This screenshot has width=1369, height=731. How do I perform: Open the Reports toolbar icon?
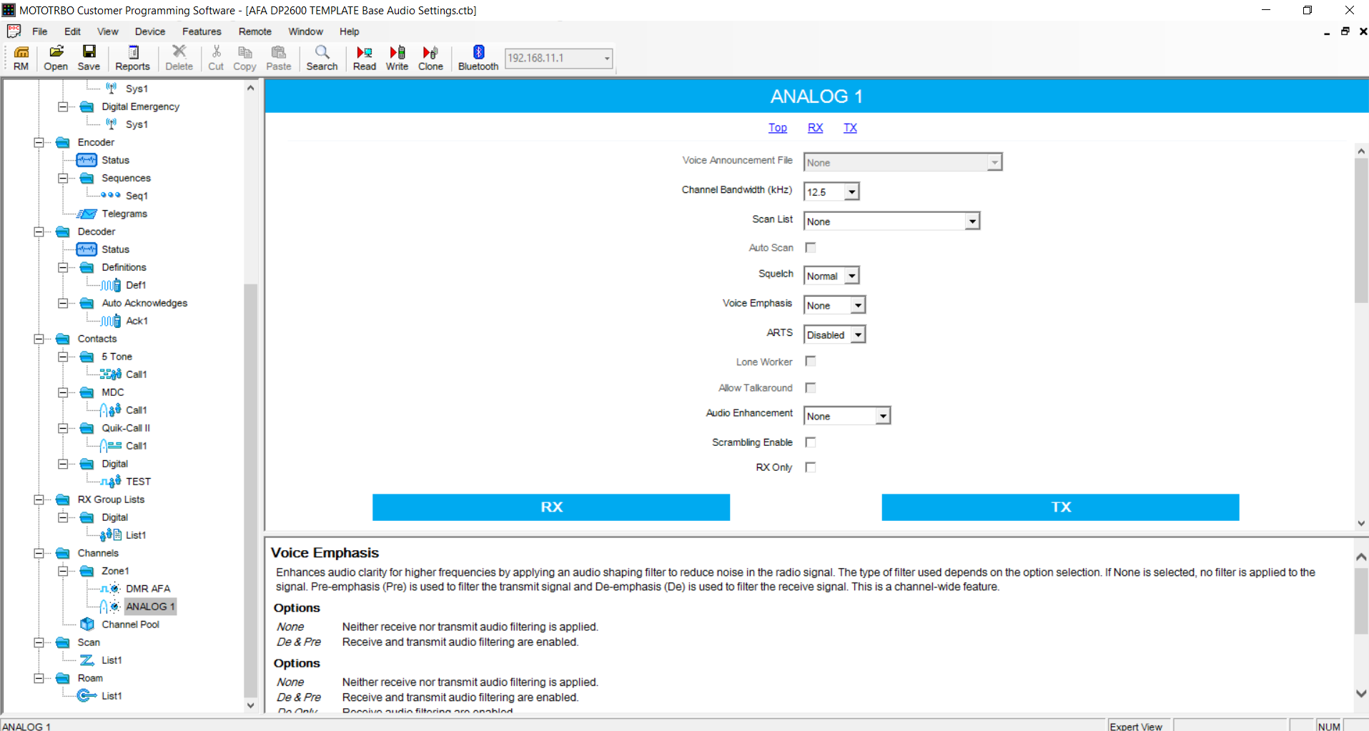[133, 57]
